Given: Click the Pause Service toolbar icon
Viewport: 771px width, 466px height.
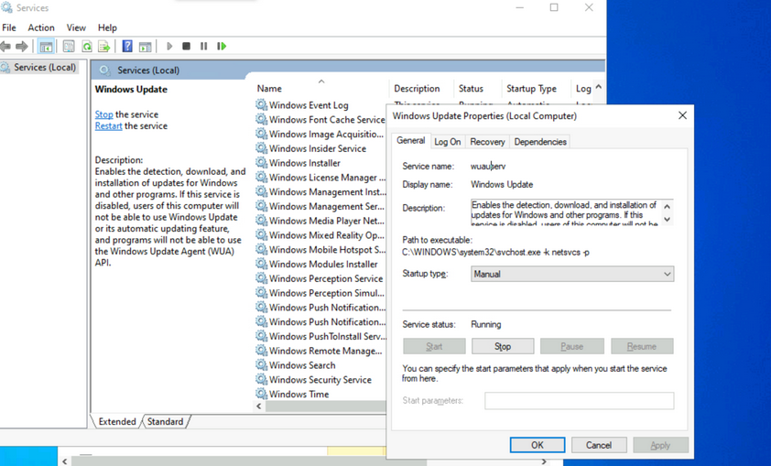Looking at the screenshot, I should click(203, 46).
